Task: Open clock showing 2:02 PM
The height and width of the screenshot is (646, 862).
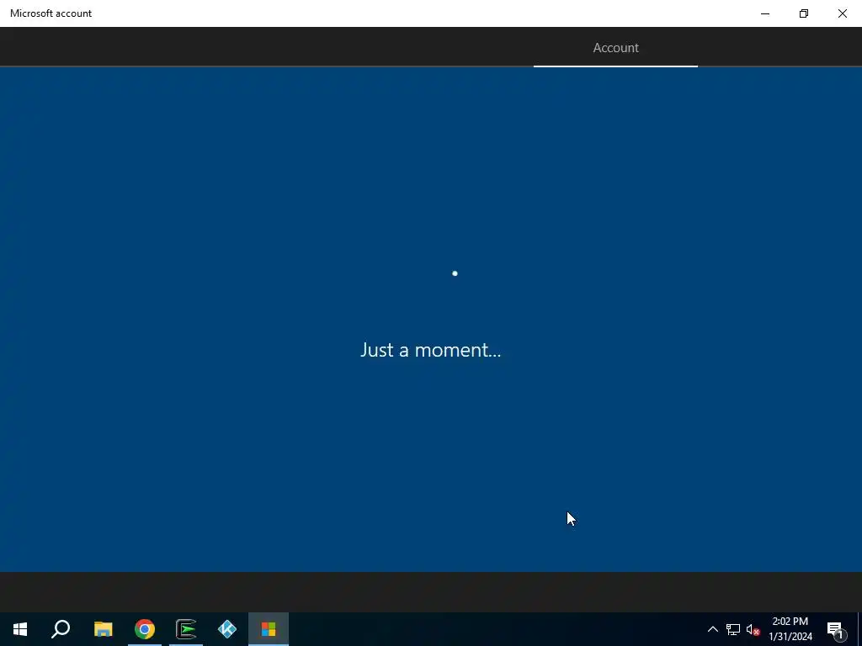Action: pyautogui.click(x=790, y=622)
